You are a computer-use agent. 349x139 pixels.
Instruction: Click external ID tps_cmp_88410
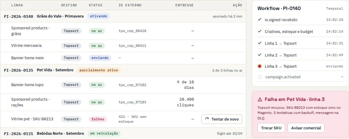click(133, 31)
